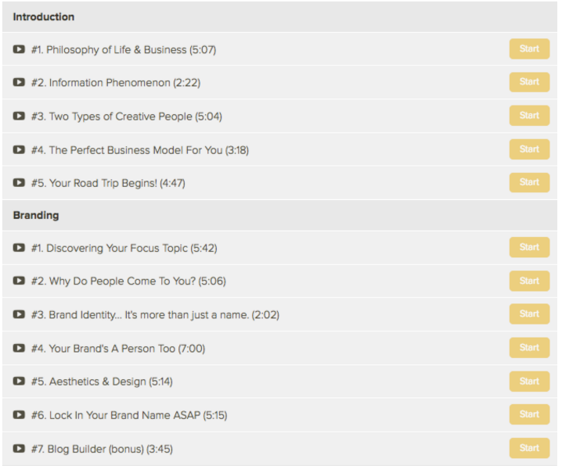The height and width of the screenshot is (473, 562).
Task: Start the Brand Identity lesson
Action: [529, 314]
